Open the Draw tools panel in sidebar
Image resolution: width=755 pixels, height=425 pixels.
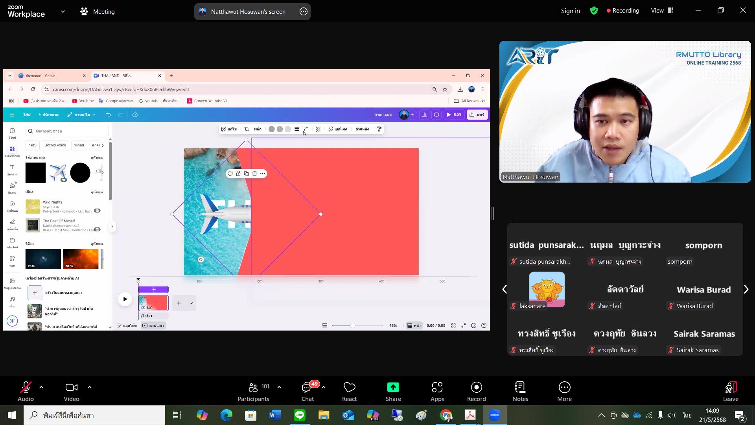click(12, 224)
